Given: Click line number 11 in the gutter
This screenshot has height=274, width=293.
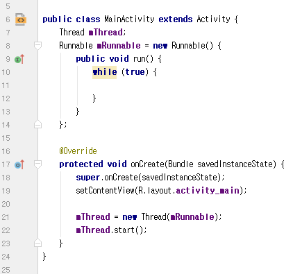Looking at the screenshot, I should coord(6,85).
